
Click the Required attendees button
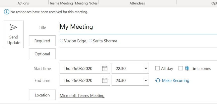[42, 41]
